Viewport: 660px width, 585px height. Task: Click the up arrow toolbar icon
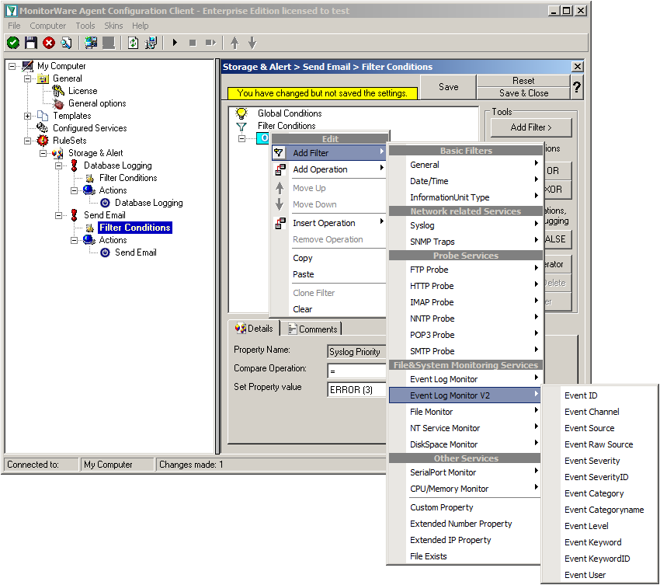234,43
